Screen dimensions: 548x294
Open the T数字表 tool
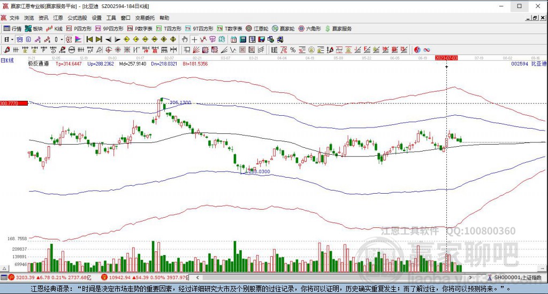230,29
